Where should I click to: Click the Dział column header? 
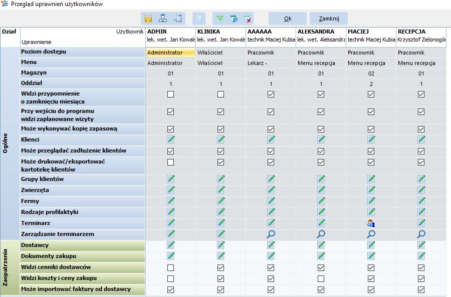tap(10, 37)
